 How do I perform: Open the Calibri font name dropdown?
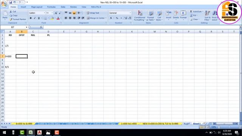coord(45,13)
